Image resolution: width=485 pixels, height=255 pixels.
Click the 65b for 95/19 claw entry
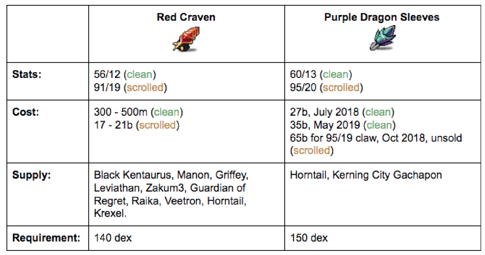(x=375, y=138)
